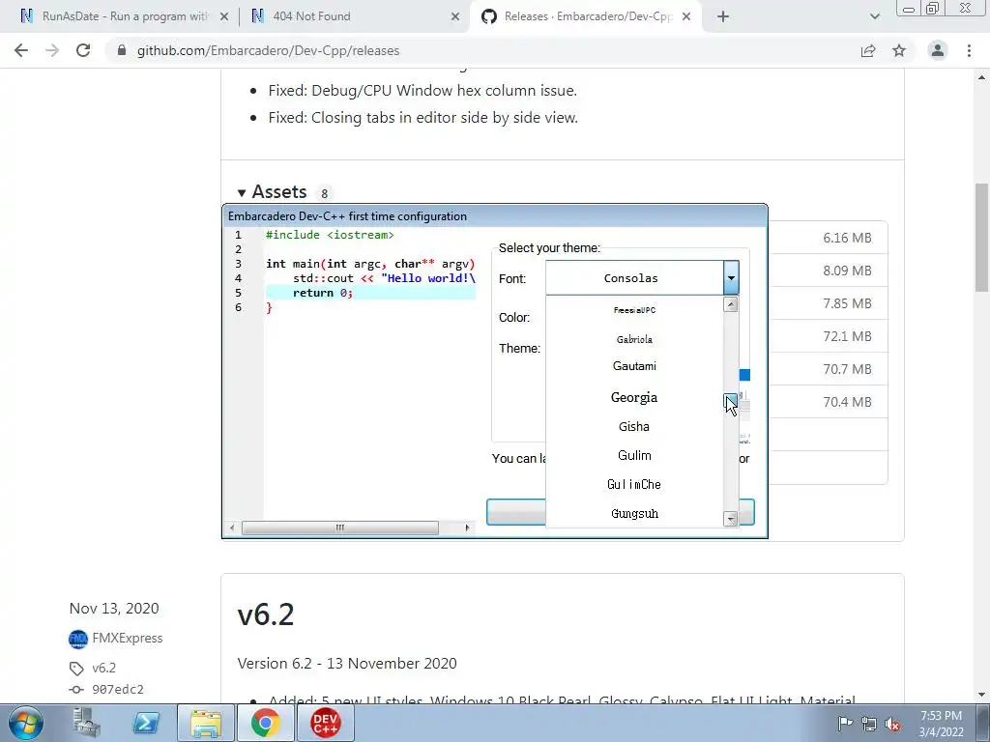Image resolution: width=990 pixels, height=742 pixels.
Task: Close the Releases Dev-Cpp tab
Action: click(x=687, y=16)
